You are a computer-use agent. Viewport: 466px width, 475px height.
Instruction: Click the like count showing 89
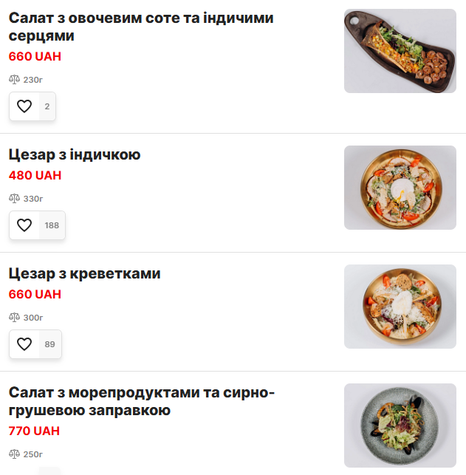click(x=49, y=344)
